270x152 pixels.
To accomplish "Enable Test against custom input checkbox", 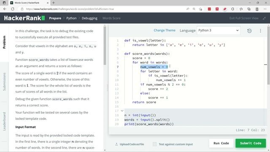I will 155,144.
